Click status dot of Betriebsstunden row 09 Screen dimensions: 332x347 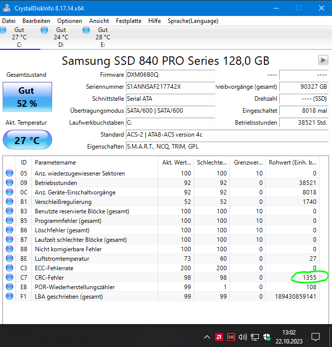(x=9, y=183)
